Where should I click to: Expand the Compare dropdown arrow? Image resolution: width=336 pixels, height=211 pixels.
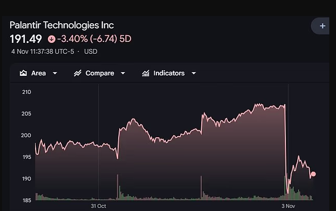(x=123, y=73)
